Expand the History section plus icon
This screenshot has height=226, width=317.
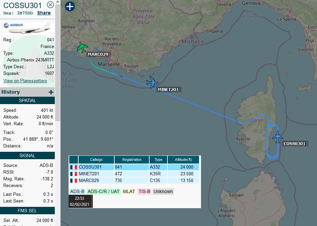[x=51, y=92]
